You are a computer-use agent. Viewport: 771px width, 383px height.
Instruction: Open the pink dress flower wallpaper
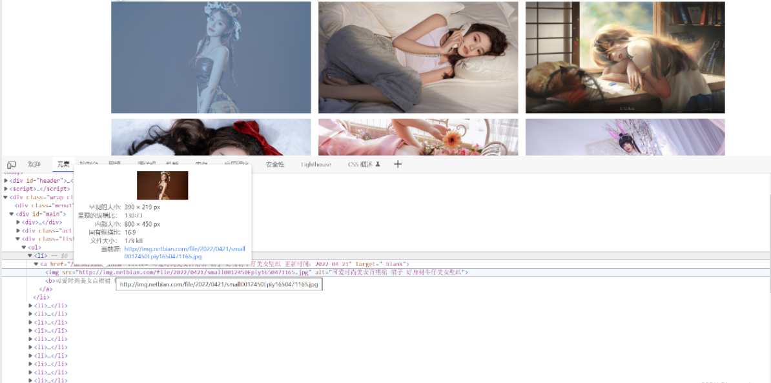pyautogui.click(x=418, y=137)
